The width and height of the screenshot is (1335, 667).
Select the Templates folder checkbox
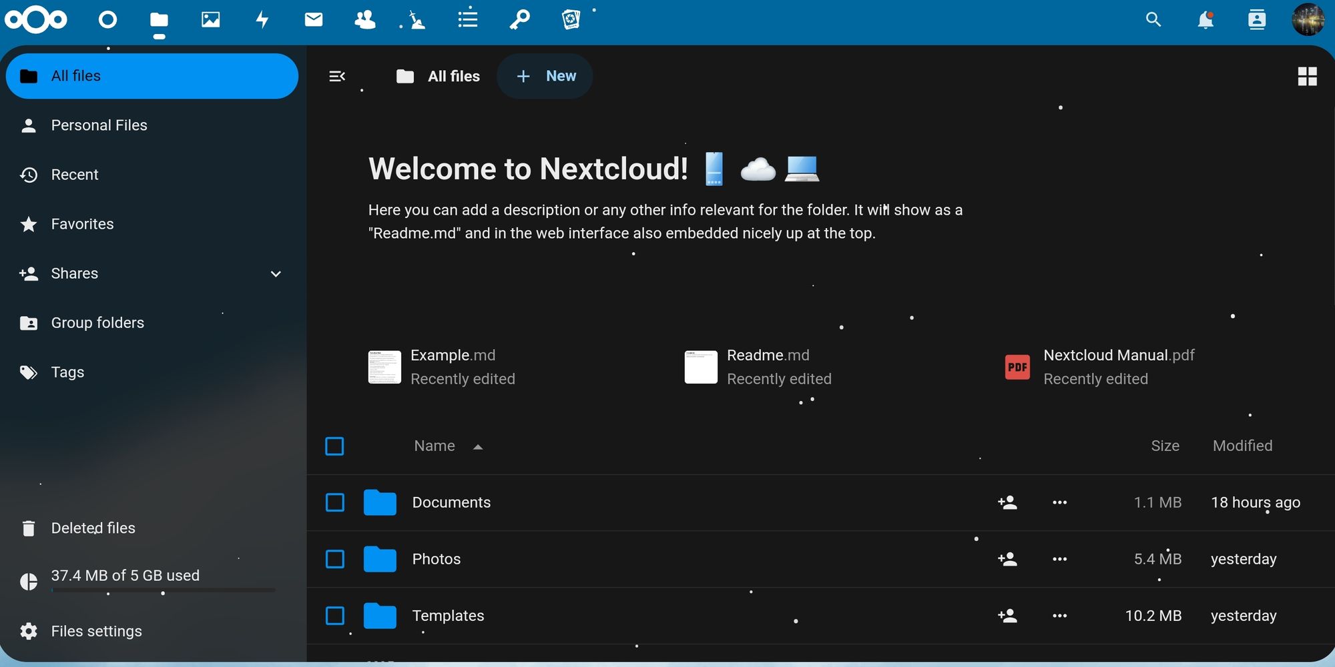335,616
